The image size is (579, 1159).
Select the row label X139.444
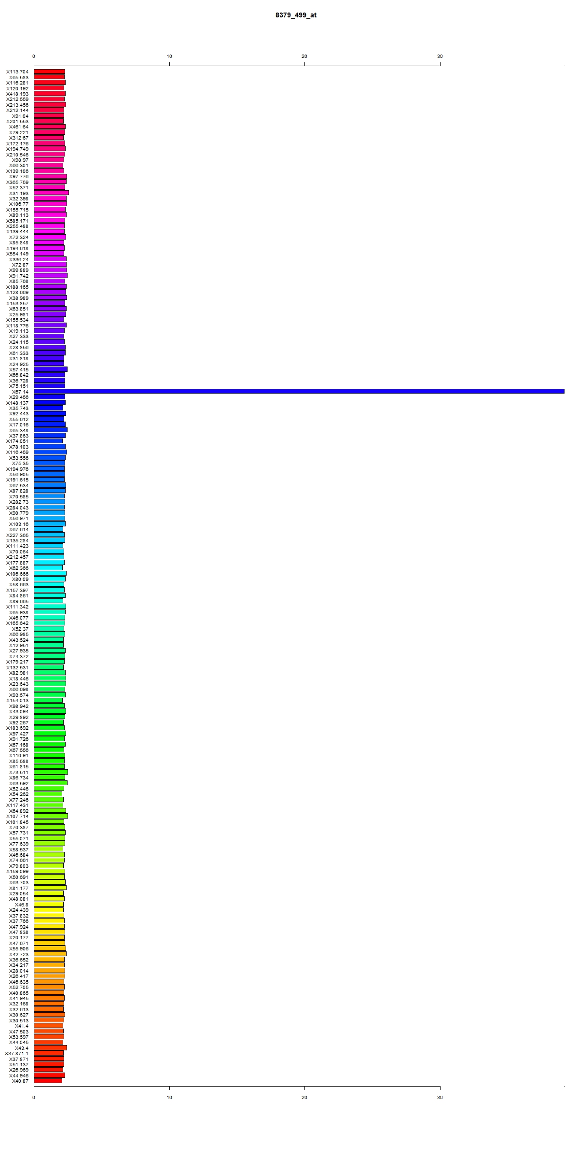click(x=17, y=231)
